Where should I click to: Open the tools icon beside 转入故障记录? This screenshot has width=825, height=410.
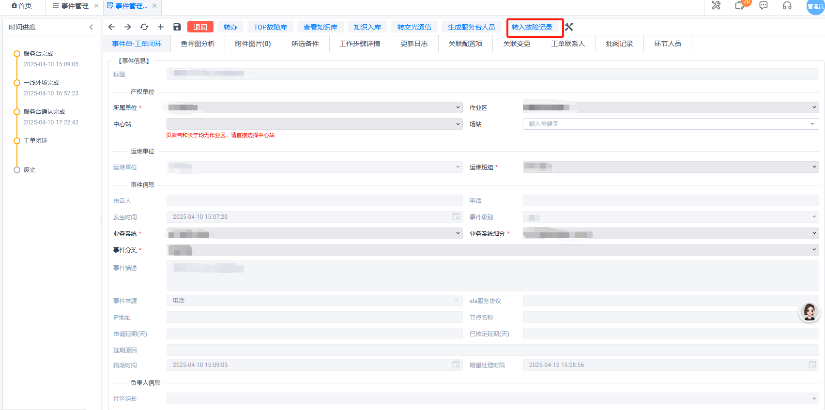pyautogui.click(x=569, y=27)
